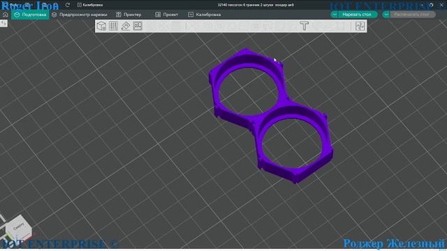Expand the Распечатать стол dropdown arrow
This screenshot has height=251, width=447.
pyautogui.click(x=386, y=14)
